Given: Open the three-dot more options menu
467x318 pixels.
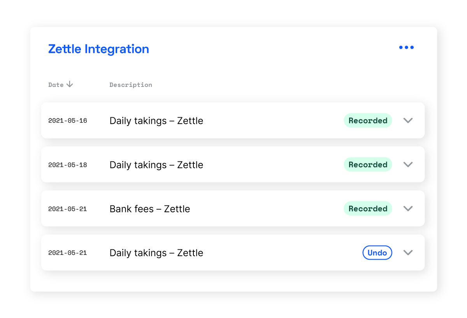Looking at the screenshot, I should 406,48.
